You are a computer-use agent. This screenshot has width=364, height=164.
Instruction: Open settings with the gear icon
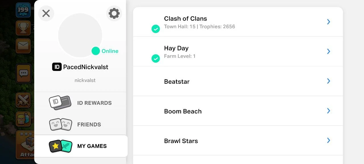click(x=114, y=13)
